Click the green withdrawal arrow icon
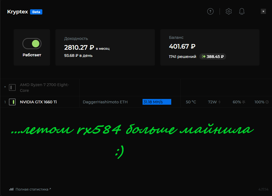Screen dimensions: 272x196 point(203,57)
